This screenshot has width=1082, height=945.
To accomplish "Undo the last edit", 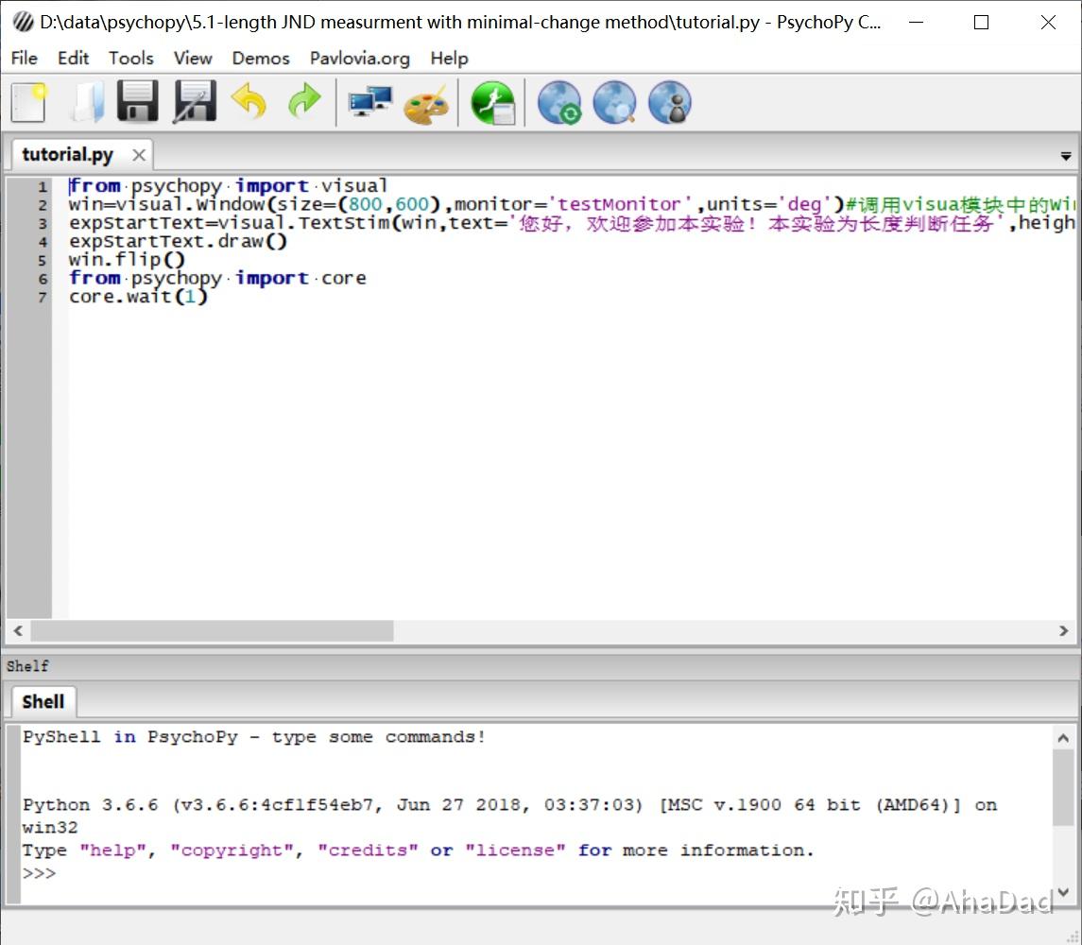I will pos(249,102).
